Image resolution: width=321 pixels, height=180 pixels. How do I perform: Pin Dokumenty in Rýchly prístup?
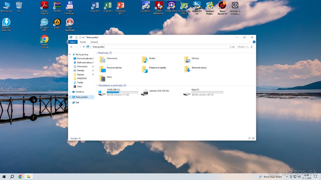(x=93, y=66)
